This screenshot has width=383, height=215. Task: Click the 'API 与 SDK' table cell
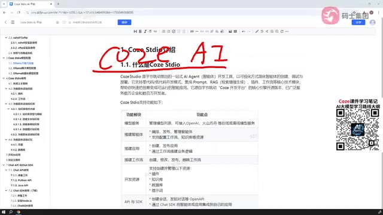(133, 202)
